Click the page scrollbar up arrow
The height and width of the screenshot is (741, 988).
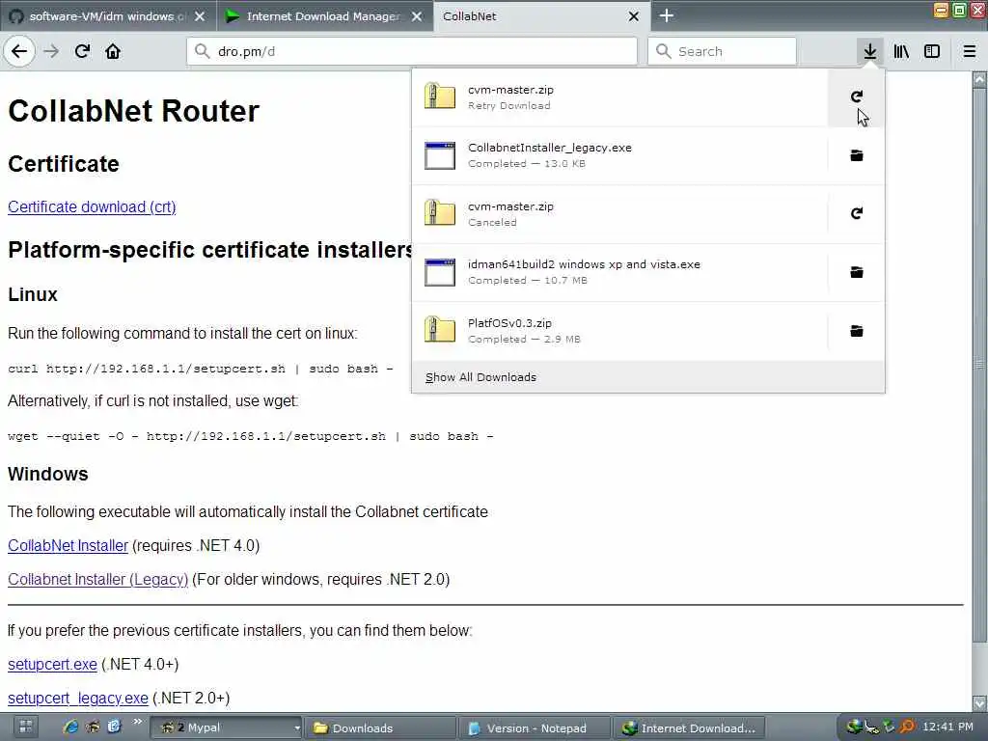point(979,80)
